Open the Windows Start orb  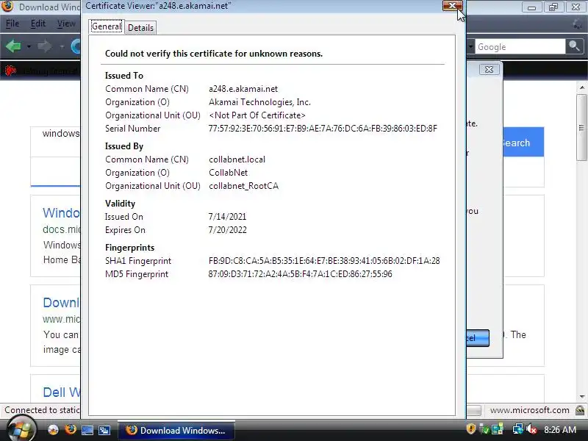(x=21, y=429)
